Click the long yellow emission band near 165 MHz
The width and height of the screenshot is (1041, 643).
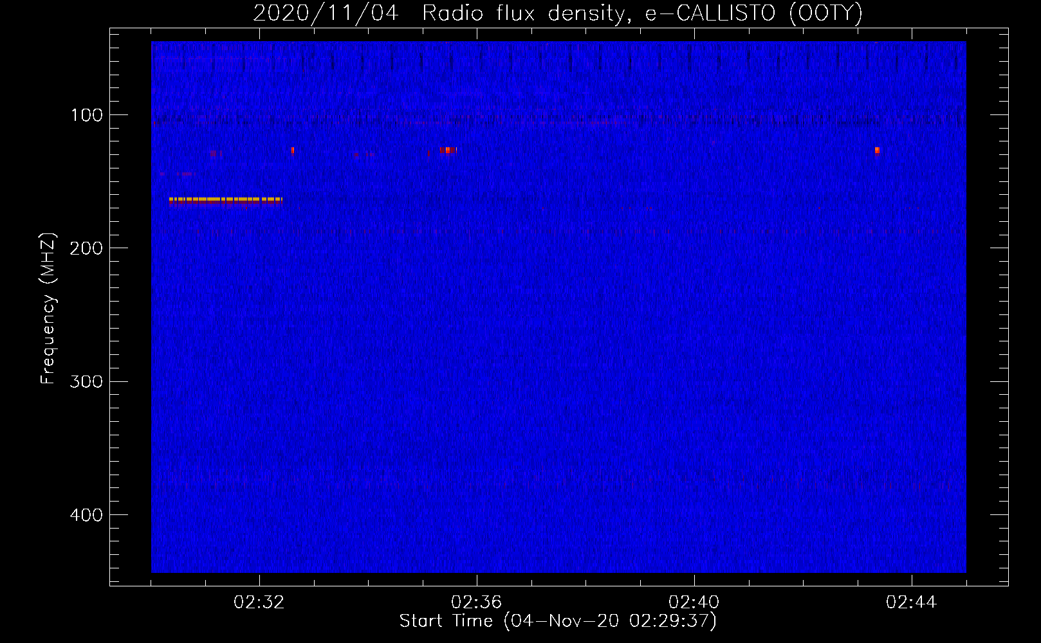point(226,200)
